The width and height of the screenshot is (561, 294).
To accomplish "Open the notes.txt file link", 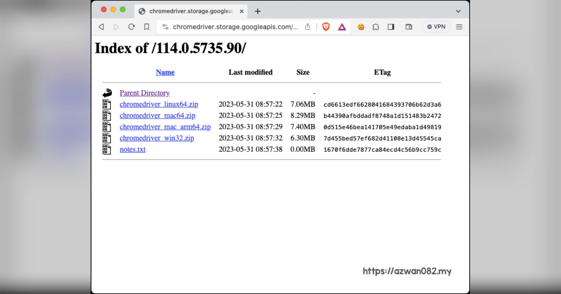I will [x=133, y=150].
